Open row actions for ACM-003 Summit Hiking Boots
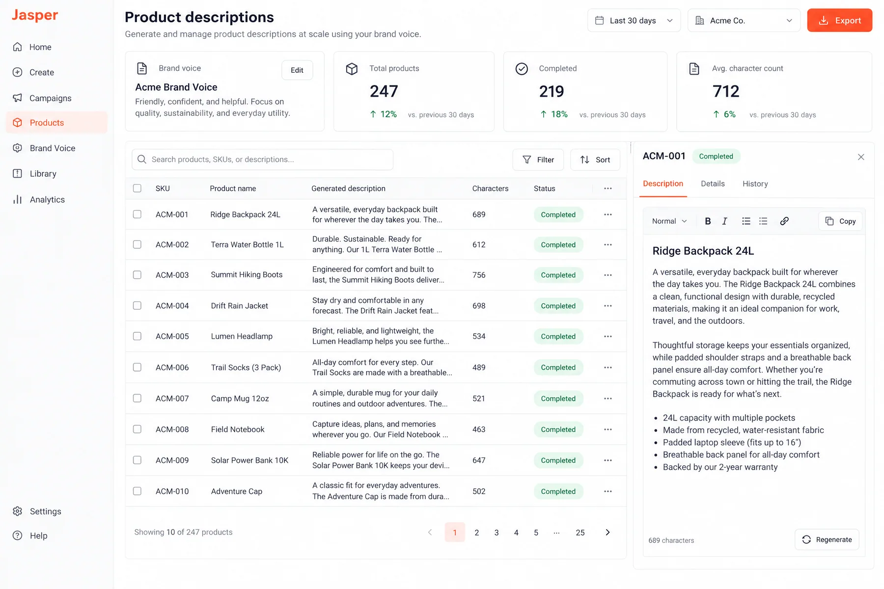This screenshot has width=884, height=589. pos(608,275)
